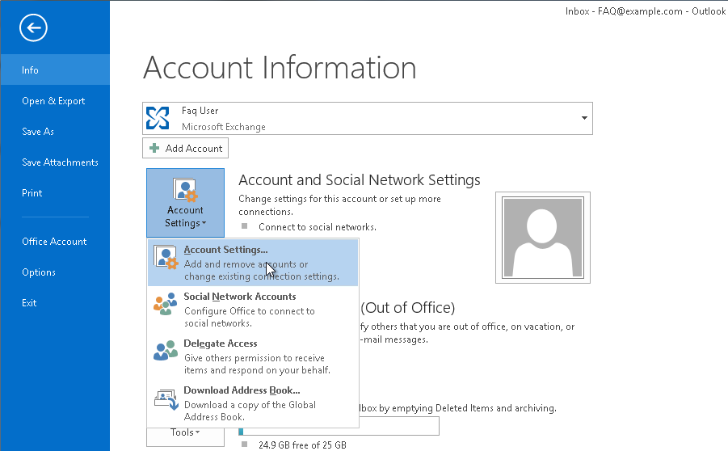Click the green plus icon in Add Account
The image size is (728, 451).
tap(154, 148)
